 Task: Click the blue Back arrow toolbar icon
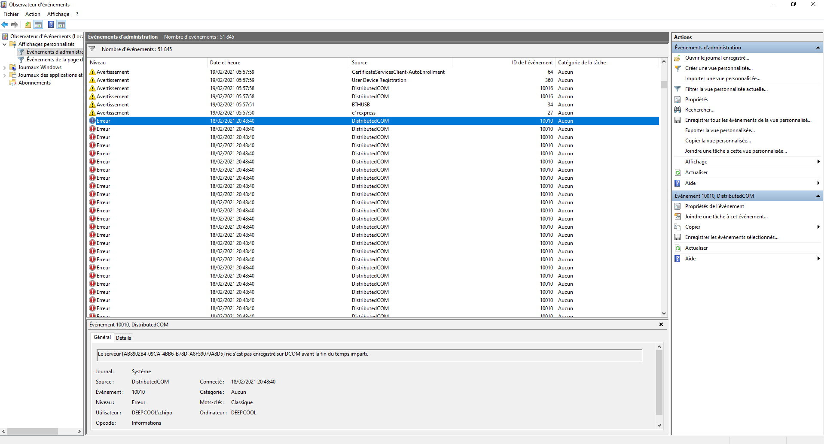(5, 25)
